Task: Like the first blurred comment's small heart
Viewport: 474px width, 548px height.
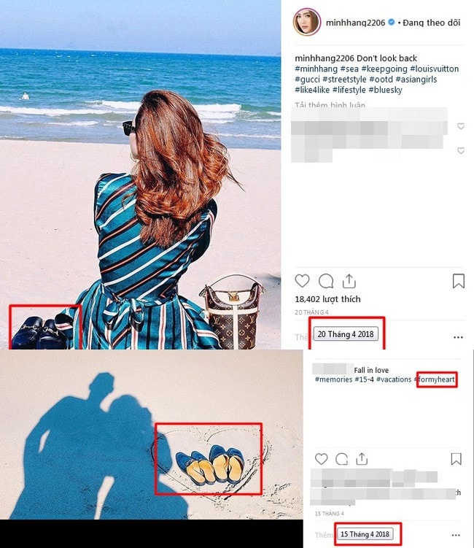Action: (x=461, y=126)
